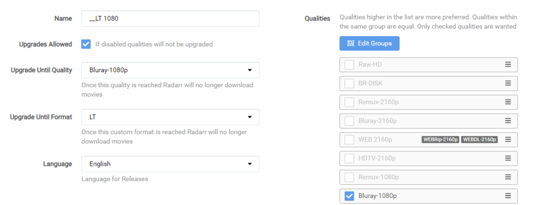Click the Name input field
The image size is (540, 205).
point(170,18)
